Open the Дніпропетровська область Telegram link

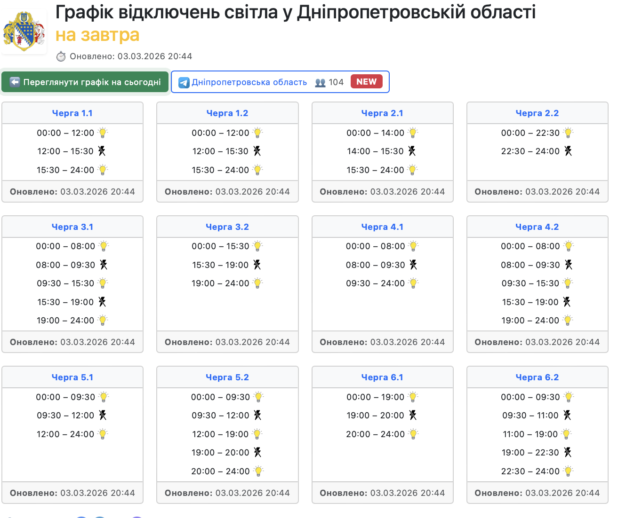[249, 82]
